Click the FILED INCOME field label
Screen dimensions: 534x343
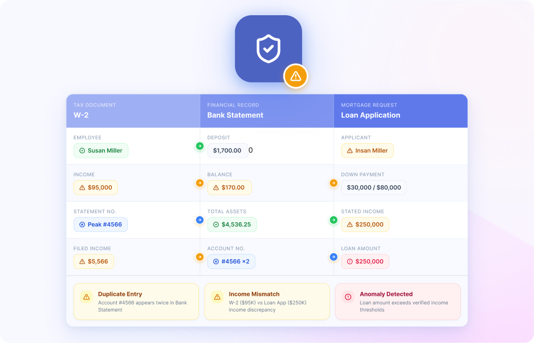92,249
